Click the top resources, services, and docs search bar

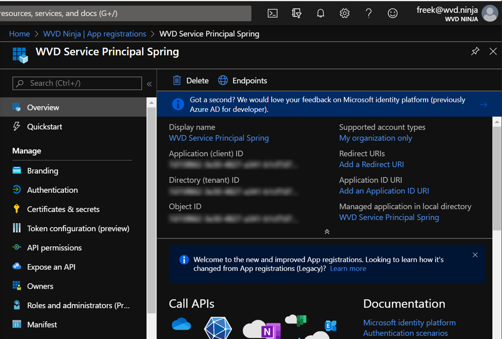[x=126, y=13]
